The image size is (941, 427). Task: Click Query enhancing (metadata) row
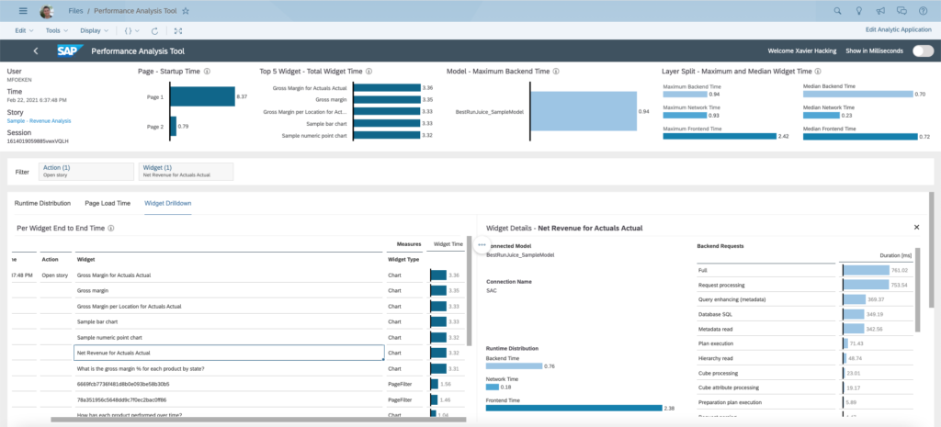click(x=804, y=300)
